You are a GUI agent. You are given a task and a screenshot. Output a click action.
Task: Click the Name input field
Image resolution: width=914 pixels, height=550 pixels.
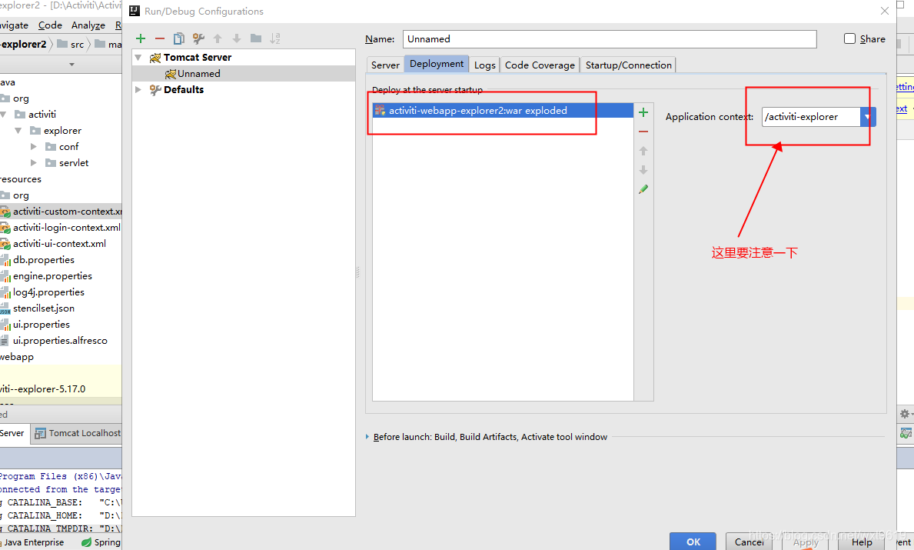coord(609,39)
